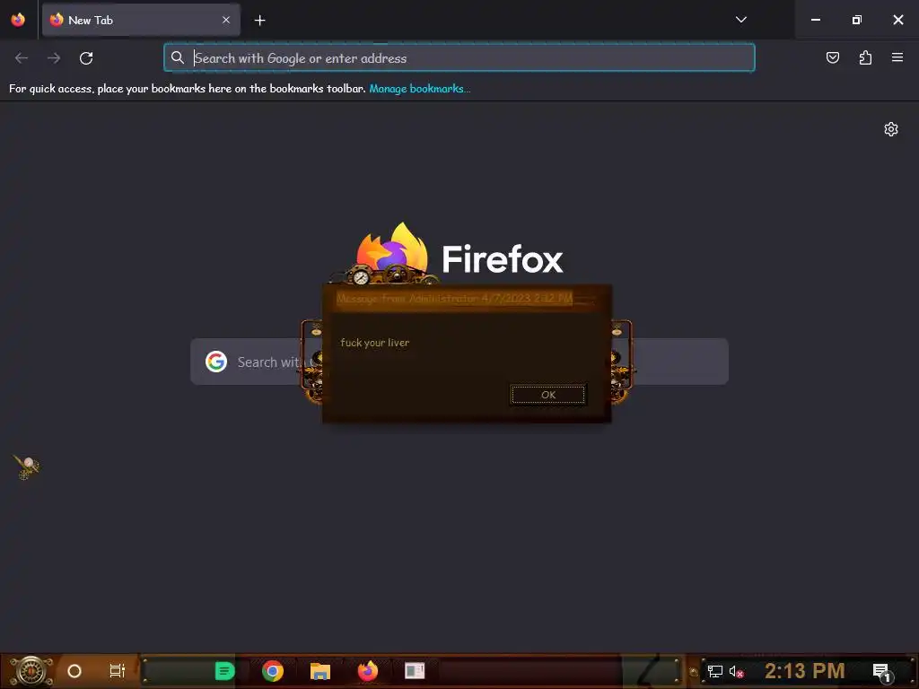The width and height of the screenshot is (919, 689).
Task: Click the title bar of administrator message dialog
Action: [467, 299]
